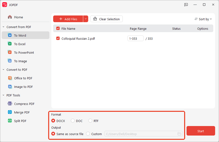Viewport: 219px width, 142px height.
Task: Click the Word icon beside To Word
Action: [x=10, y=35]
